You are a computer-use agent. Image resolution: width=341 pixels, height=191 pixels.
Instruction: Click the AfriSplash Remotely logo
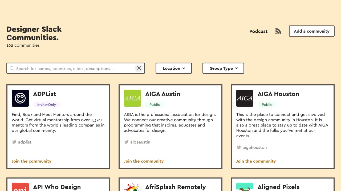[132, 187]
